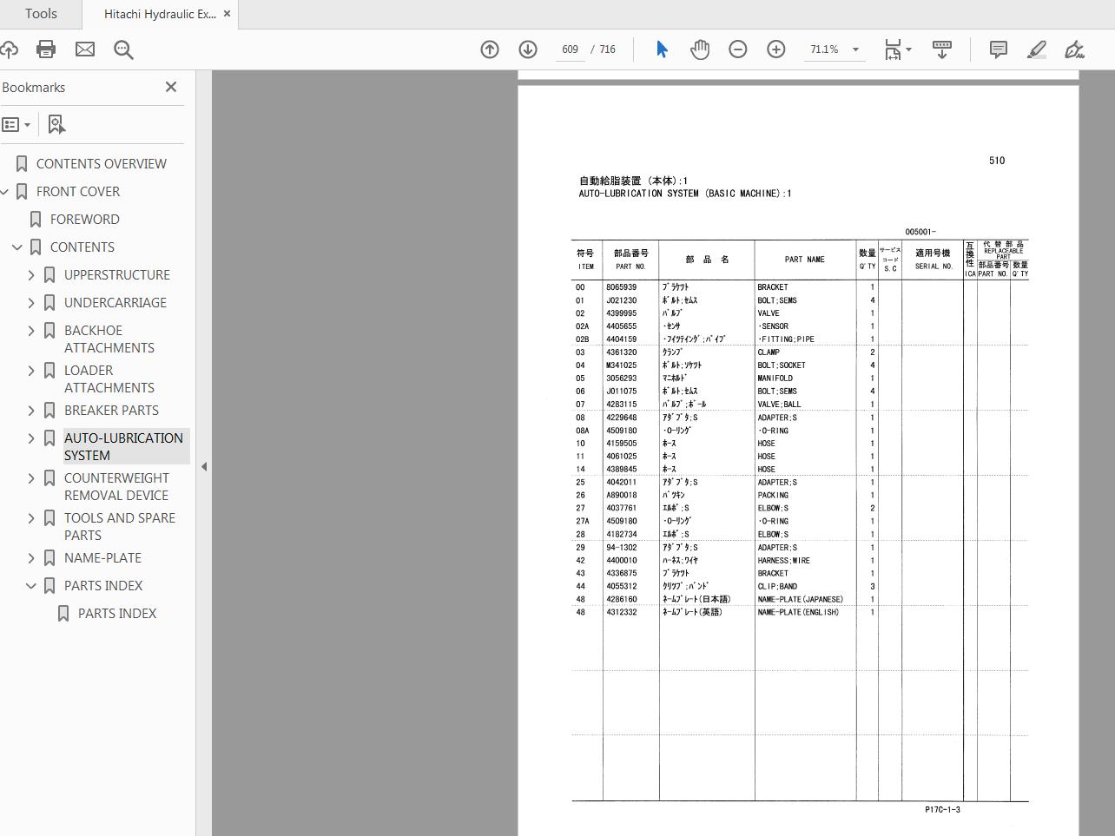Go to the previous page
The height and width of the screenshot is (836, 1115).
click(x=490, y=49)
